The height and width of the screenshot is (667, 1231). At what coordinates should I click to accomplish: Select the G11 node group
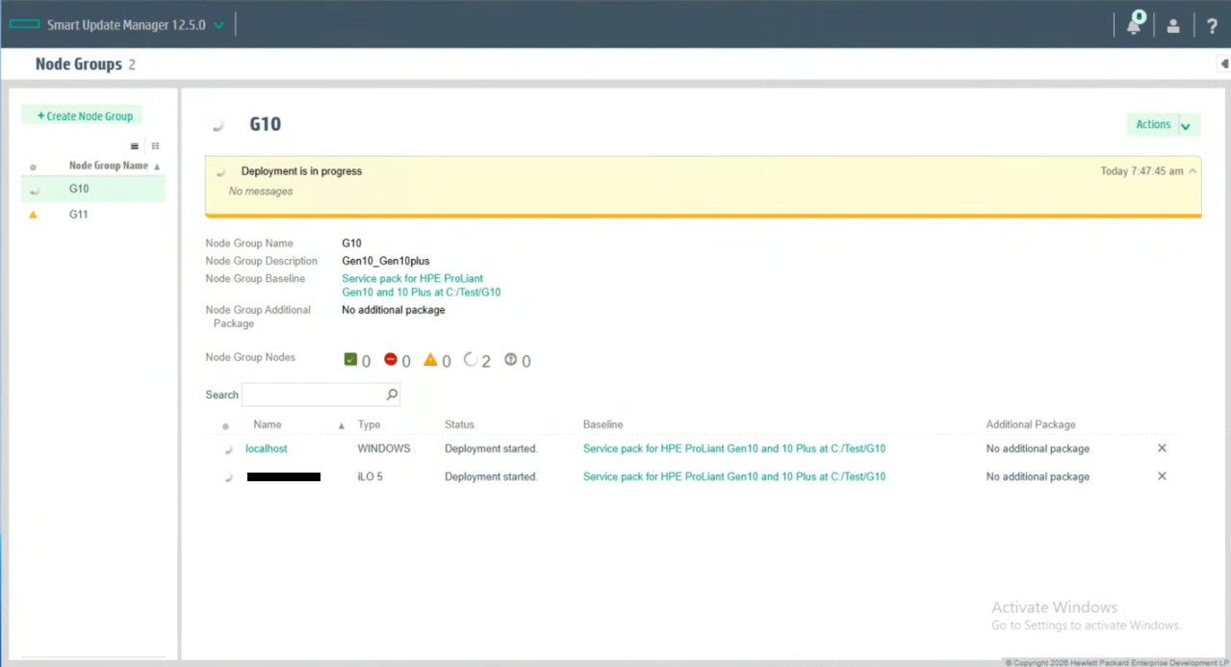93,215
